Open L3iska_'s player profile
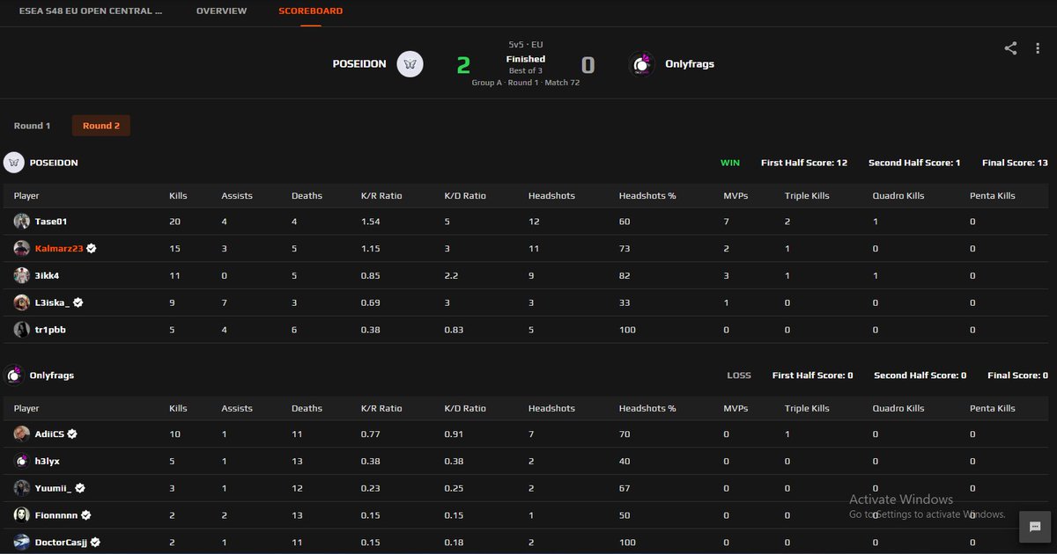 point(52,303)
